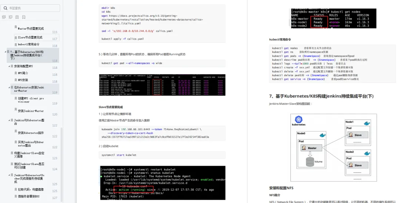
Task: Click the expand-all bookmarks icon
Action: 4,17
